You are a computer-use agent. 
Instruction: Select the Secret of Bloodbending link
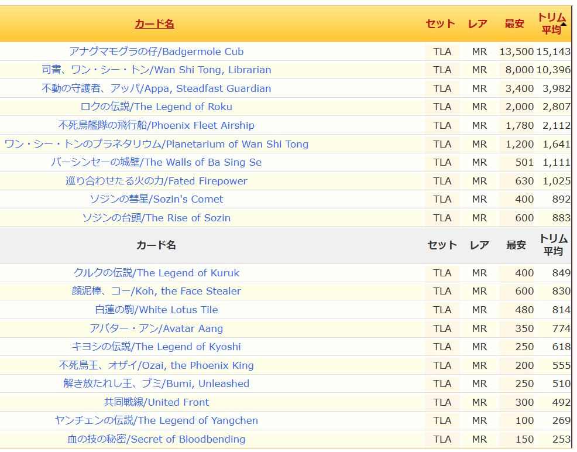tap(156, 439)
